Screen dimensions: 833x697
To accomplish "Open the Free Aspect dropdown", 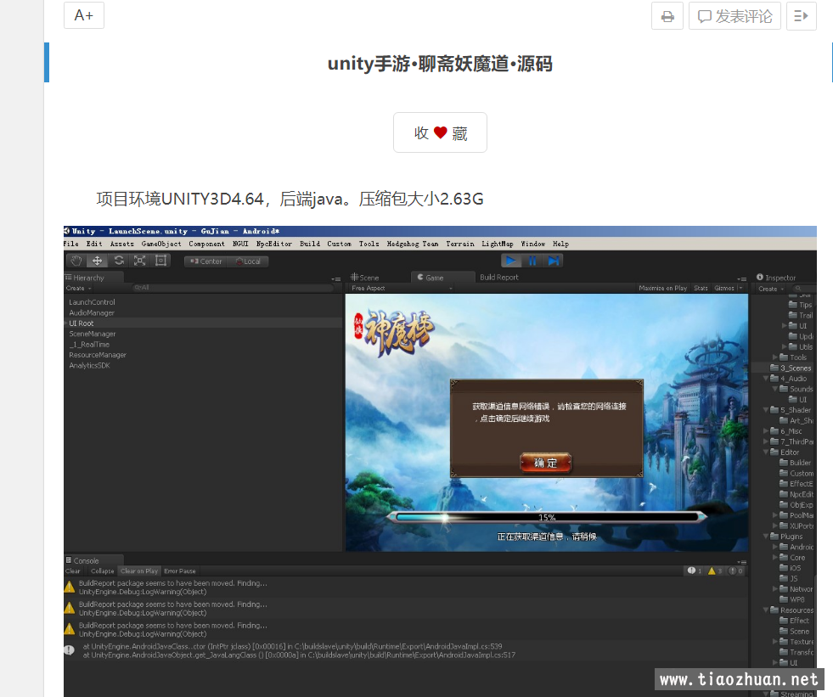I will (x=402, y=289).
